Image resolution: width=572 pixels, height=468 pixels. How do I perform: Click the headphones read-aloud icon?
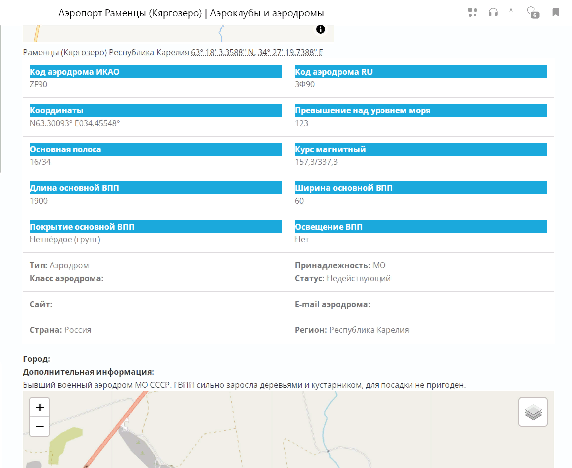(493, 13)
